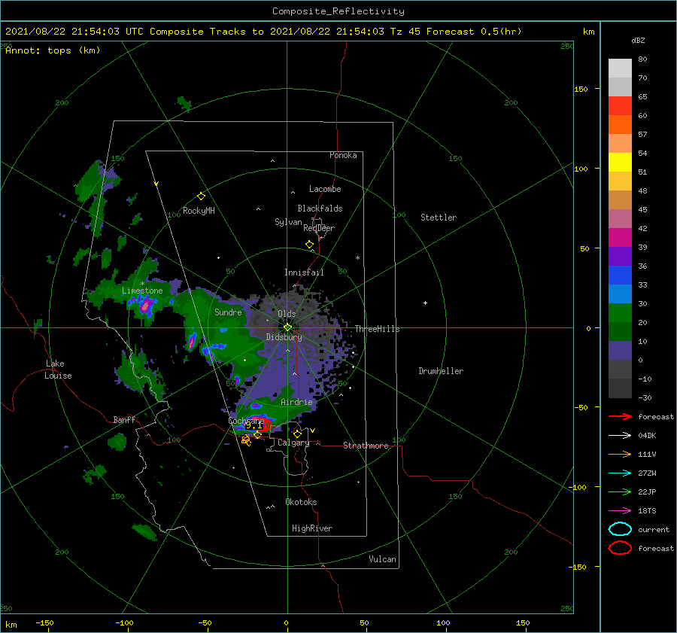Image resolution: width=677 pixels, height=633 pixels.
Task: Click the Didsbury label
Action: pyautogui.click(x=284, y=337)
